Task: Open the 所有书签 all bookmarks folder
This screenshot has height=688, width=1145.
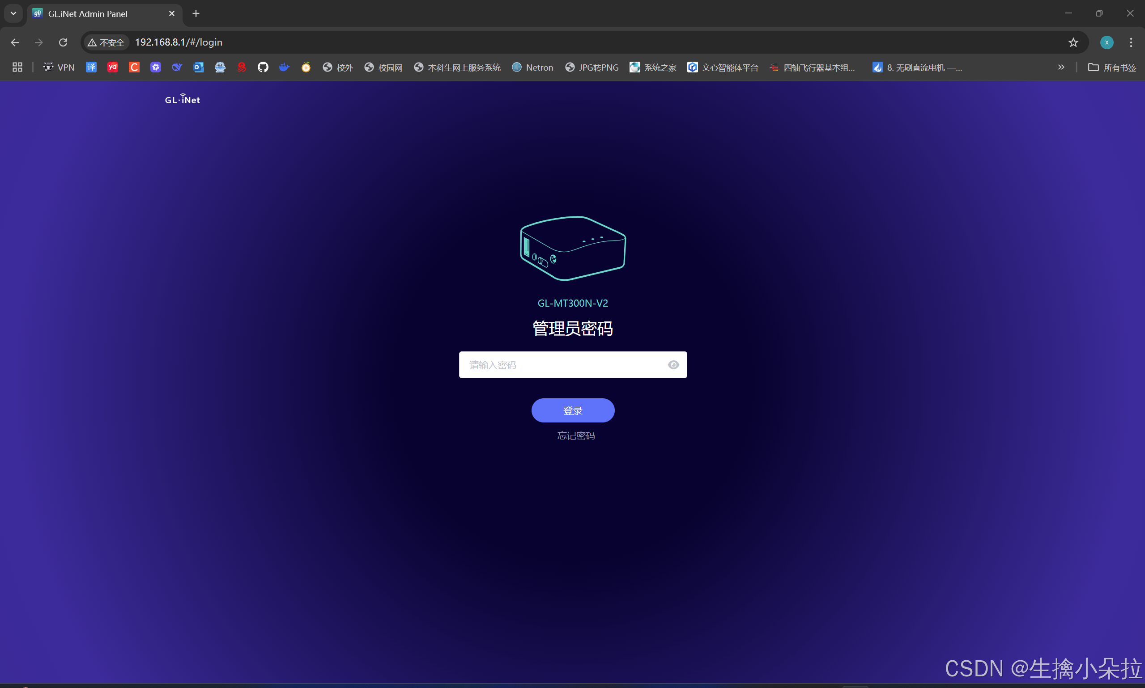Action: (1111, 67)
